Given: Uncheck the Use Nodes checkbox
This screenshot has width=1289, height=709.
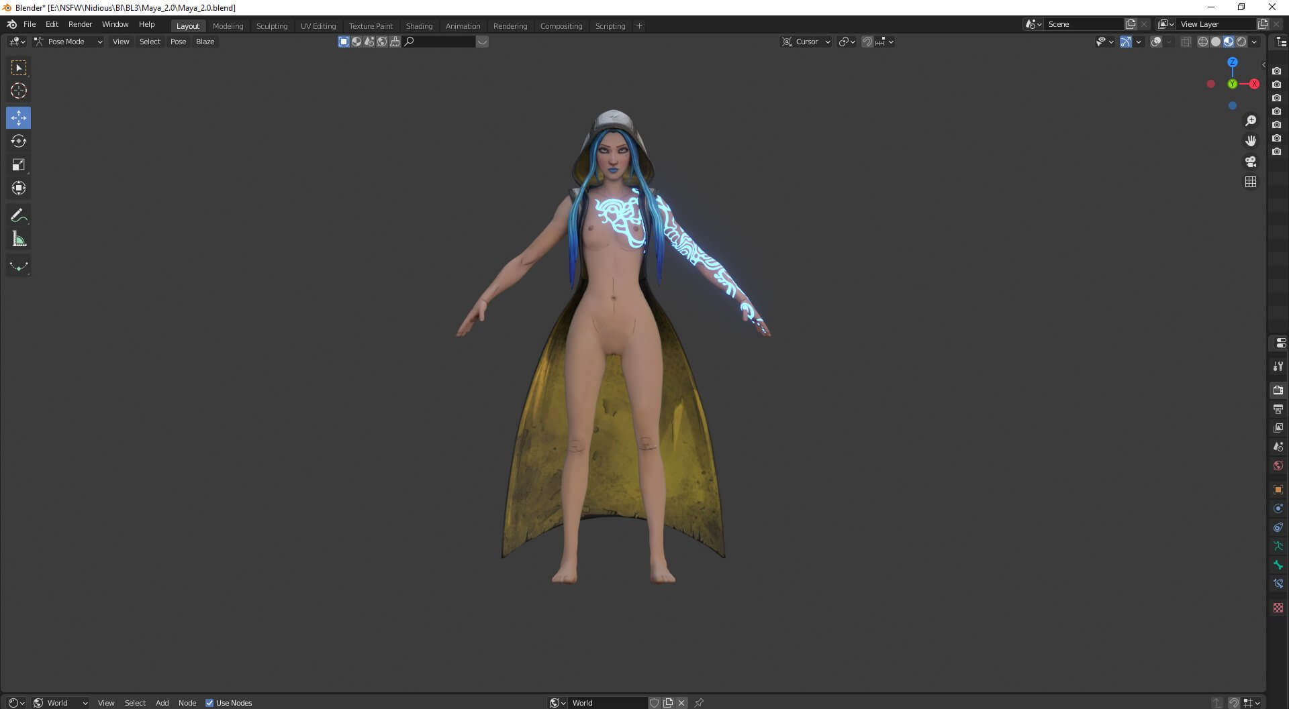Looking at the screenshot, I should (209, 702).
